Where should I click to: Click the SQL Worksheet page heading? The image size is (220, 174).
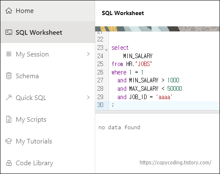click(x=123, y=13)
